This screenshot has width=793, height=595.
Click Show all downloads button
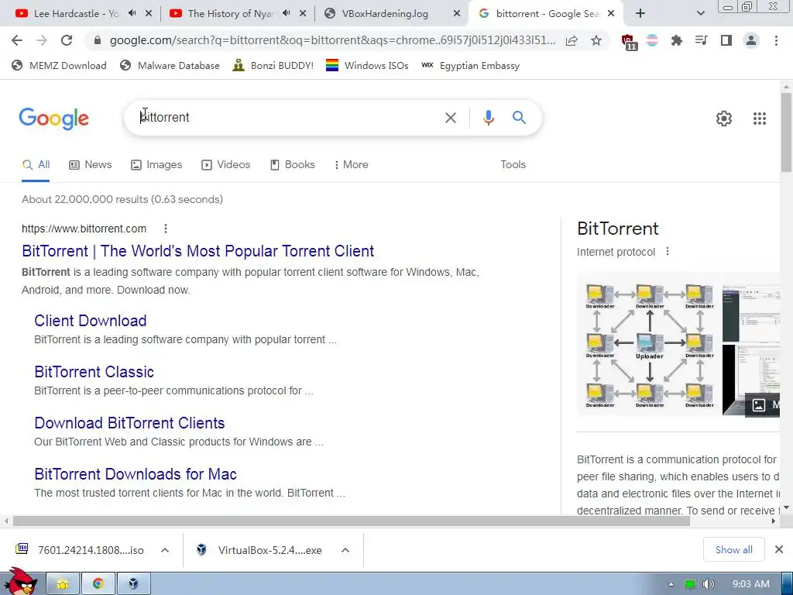tap(733, 549)
